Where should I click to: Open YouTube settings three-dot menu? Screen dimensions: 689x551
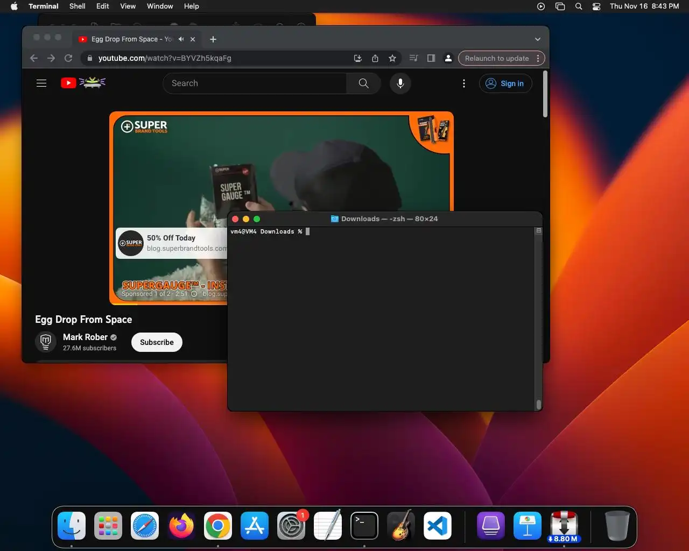point(464,83)
